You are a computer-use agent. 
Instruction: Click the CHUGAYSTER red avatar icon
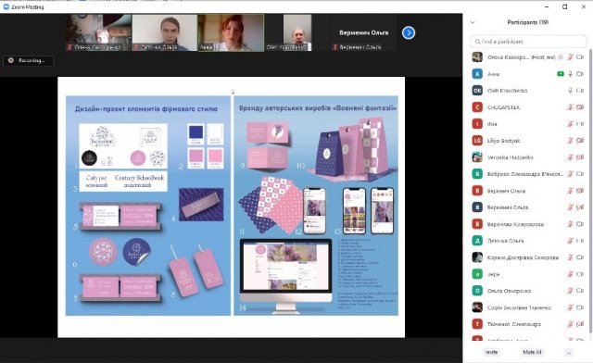477,107
